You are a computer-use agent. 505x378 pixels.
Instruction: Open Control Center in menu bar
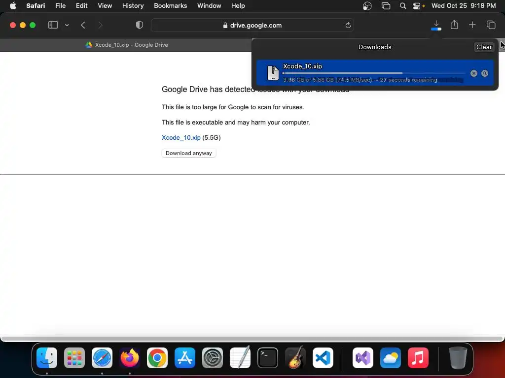point(417,6)
